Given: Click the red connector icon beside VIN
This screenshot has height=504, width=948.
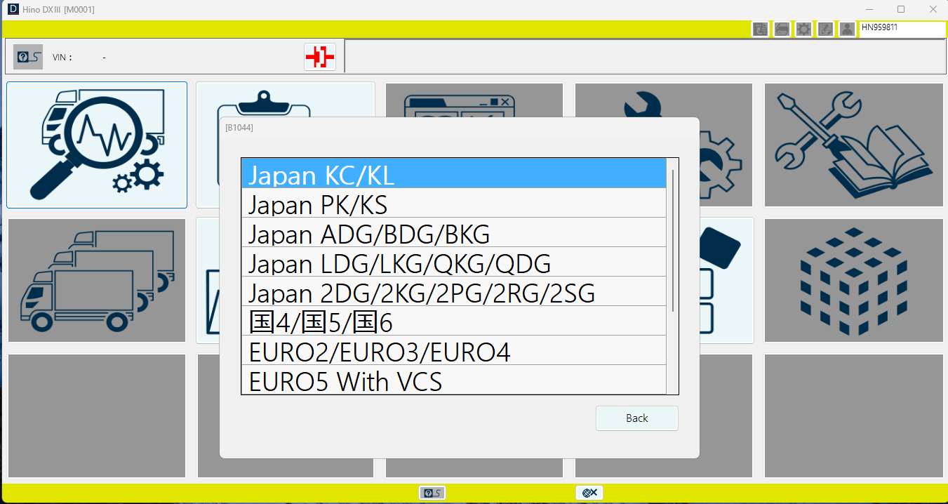Looking at the screenshot, I should pyautogui.click(x=320, y=57).
